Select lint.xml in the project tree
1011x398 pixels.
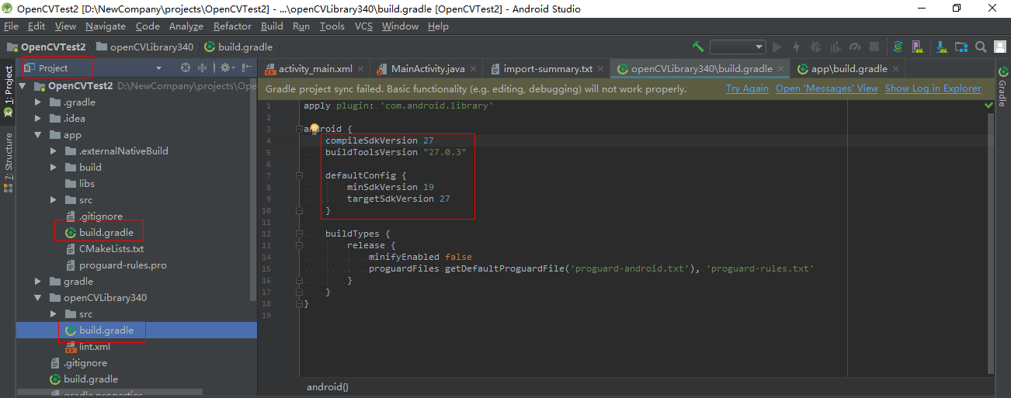95,347
